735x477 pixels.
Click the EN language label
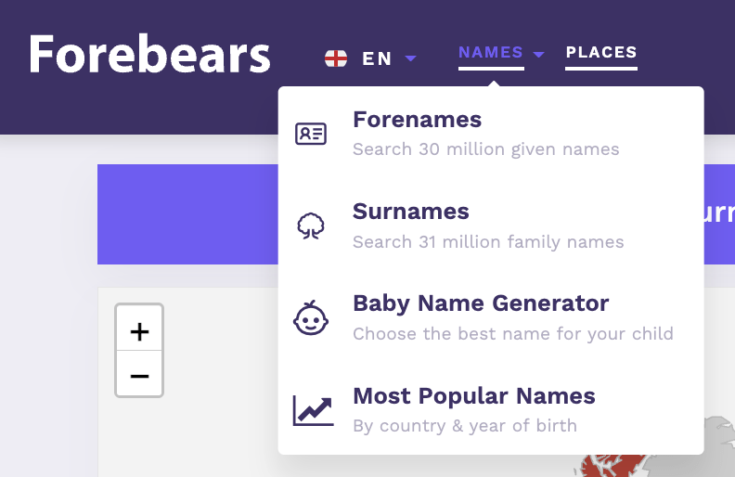click(x=377, y=58)
